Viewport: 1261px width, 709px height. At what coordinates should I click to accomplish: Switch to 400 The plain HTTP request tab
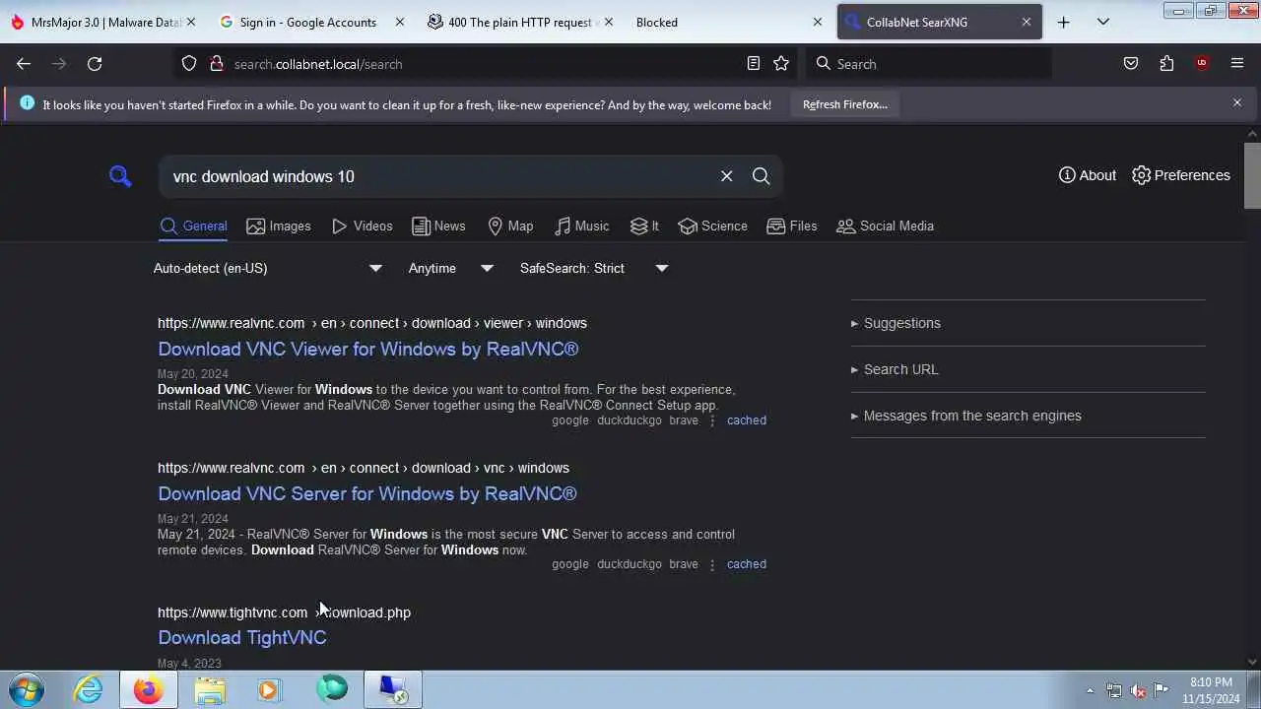point(520,22)
